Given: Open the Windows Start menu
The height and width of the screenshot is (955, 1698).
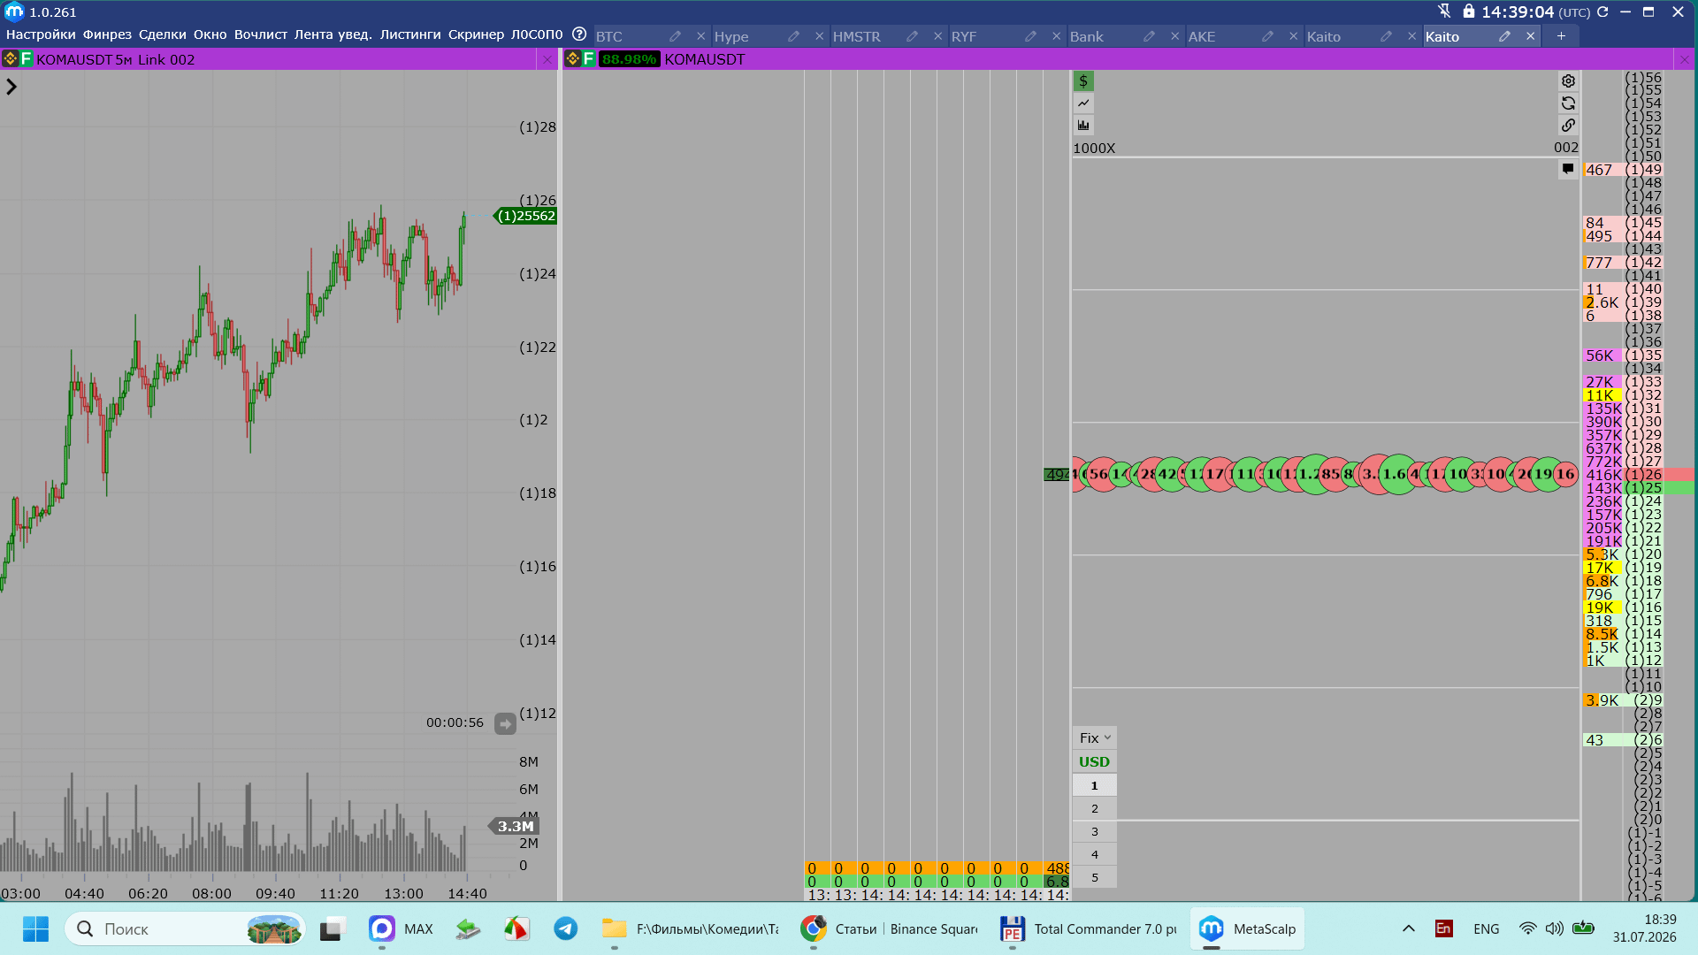Looking at the screenshot, I should [x=35, y=928].
